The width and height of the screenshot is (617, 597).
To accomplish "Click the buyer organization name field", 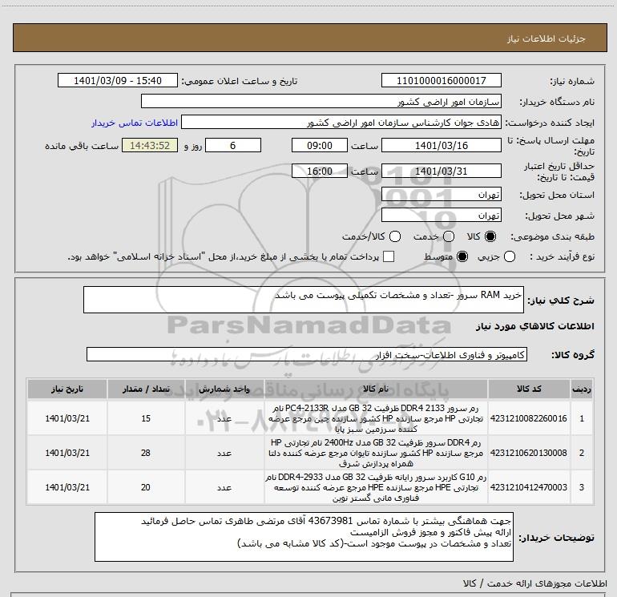I will (x=321, y=101).
